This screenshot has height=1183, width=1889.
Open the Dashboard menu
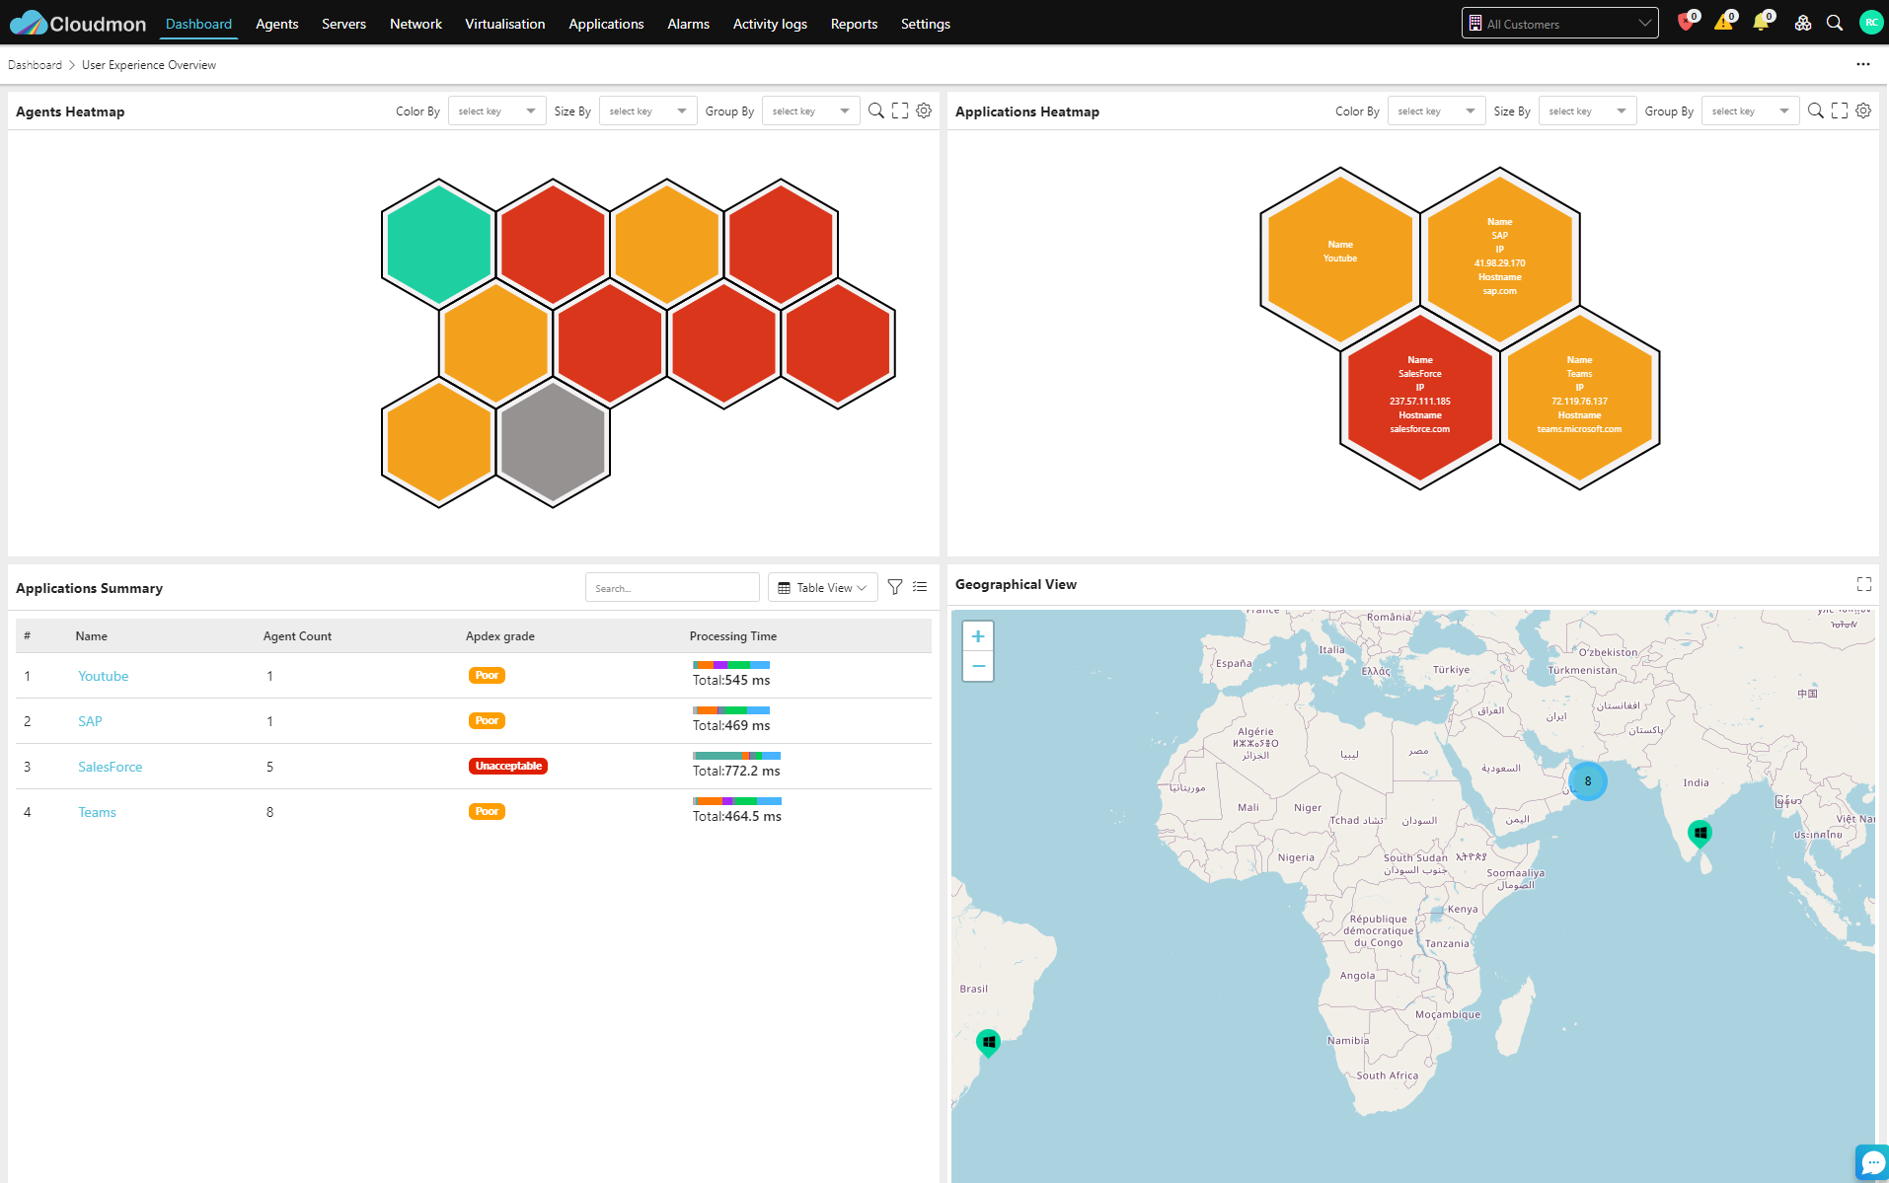(198, 24)
